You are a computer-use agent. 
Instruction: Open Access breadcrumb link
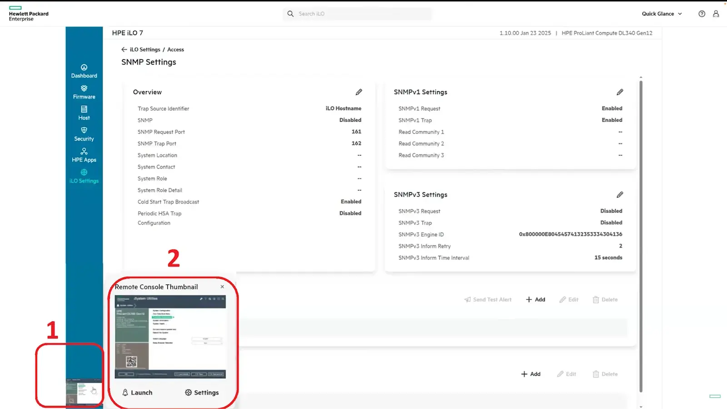(175, 50)
